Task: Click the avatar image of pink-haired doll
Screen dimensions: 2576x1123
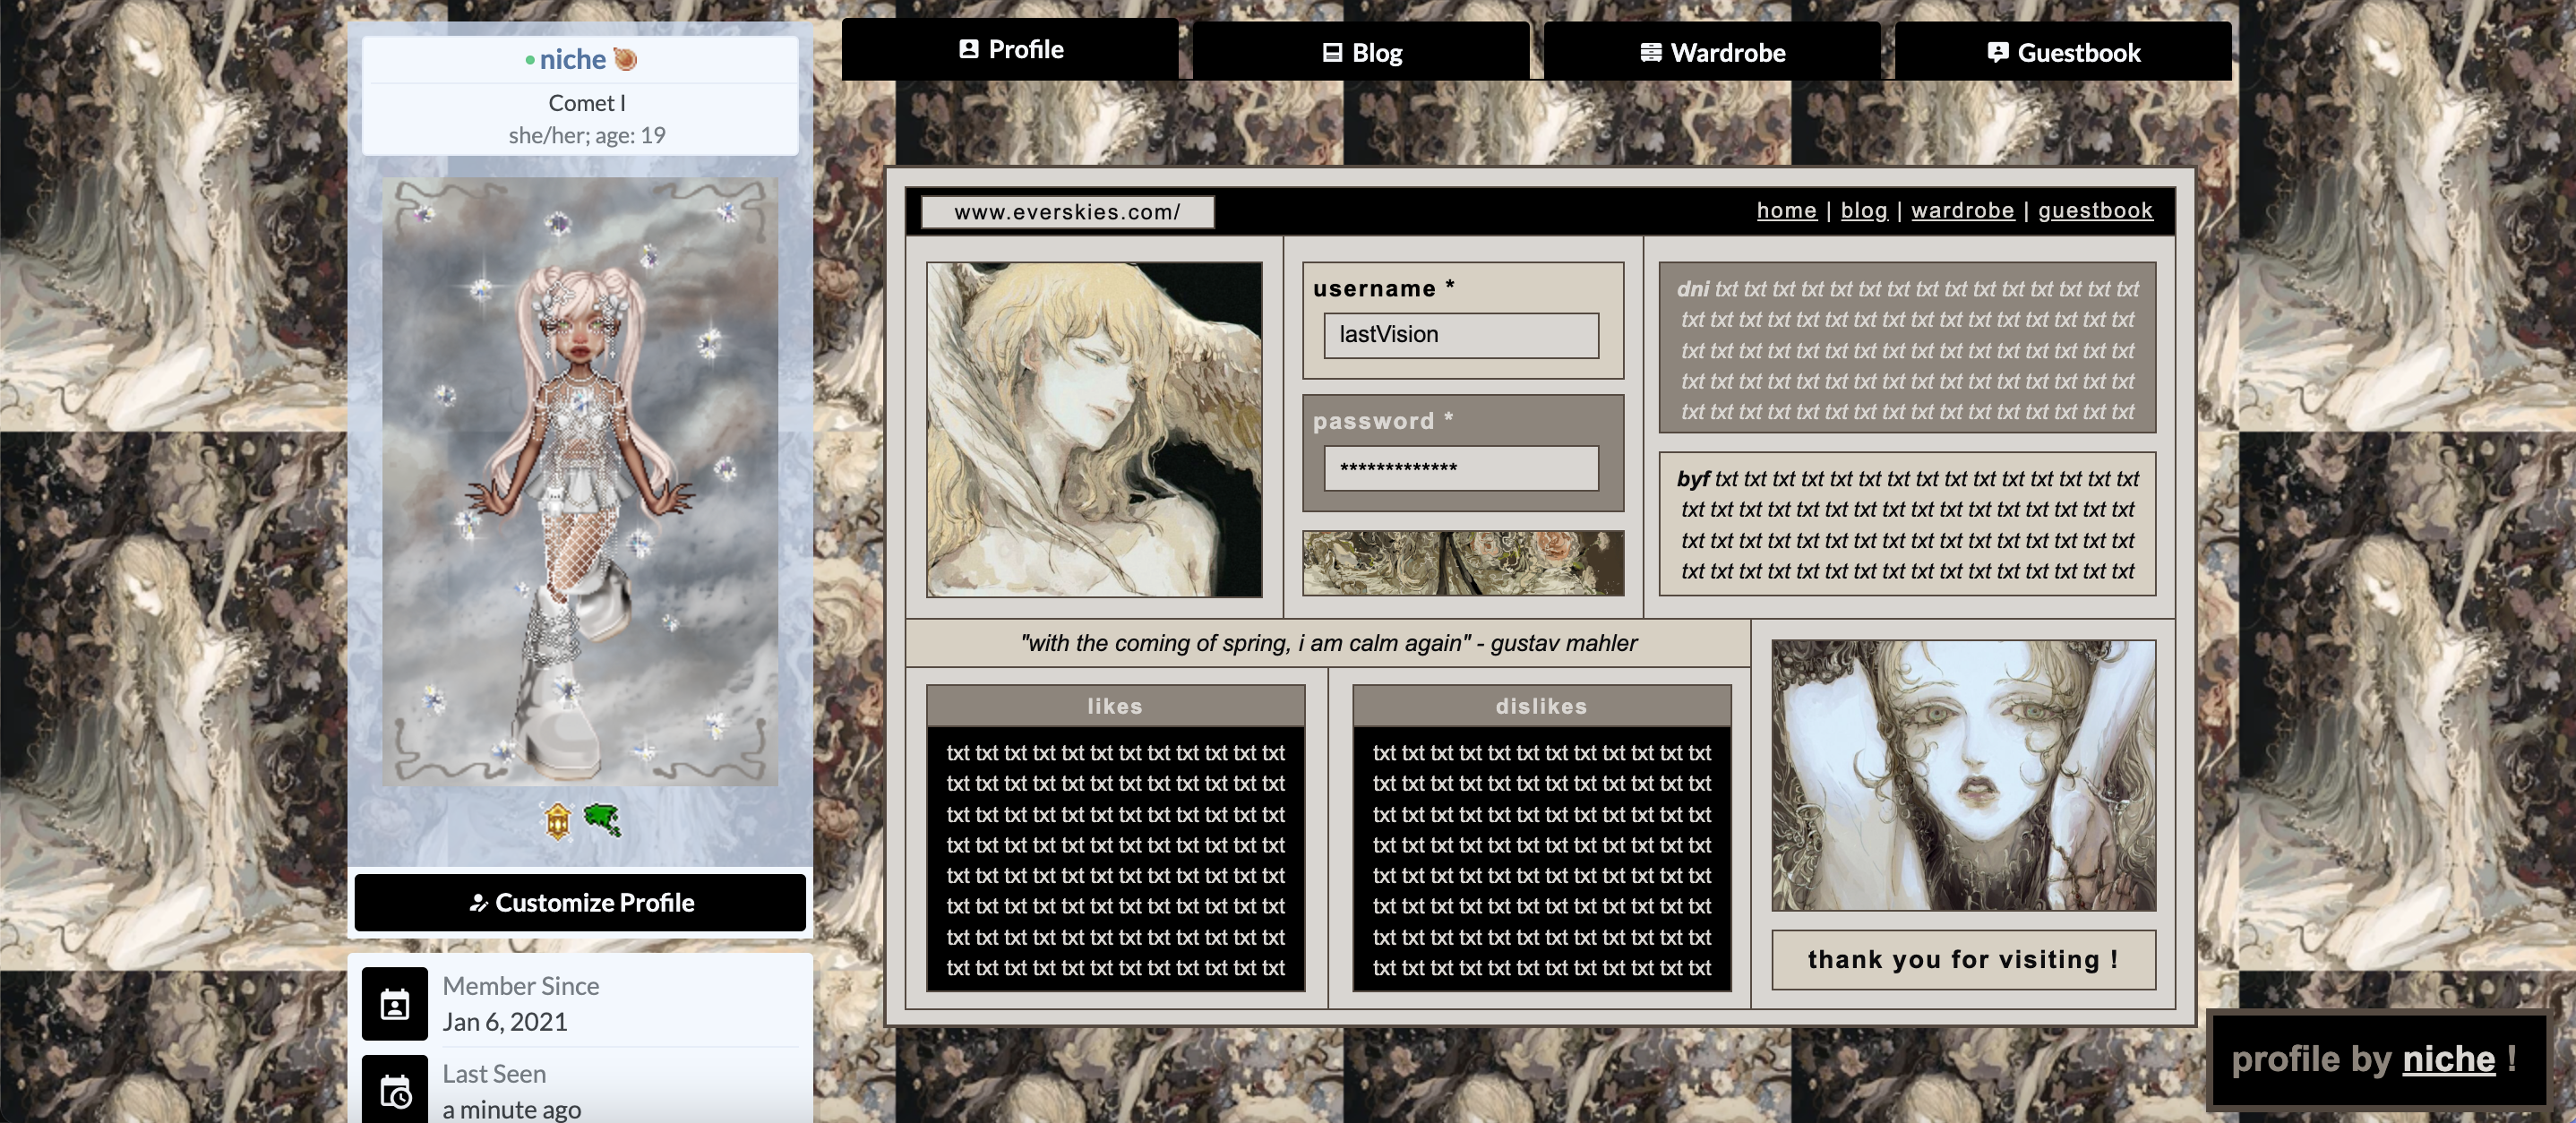Action: pyautogui.click(x=580, y=481)
